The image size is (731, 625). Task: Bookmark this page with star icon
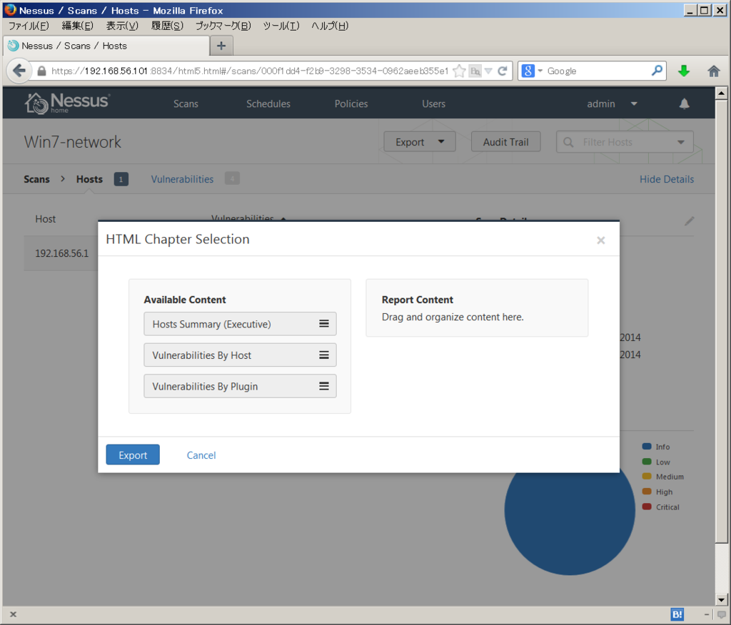pyautogui.click(x=459, y=71)
